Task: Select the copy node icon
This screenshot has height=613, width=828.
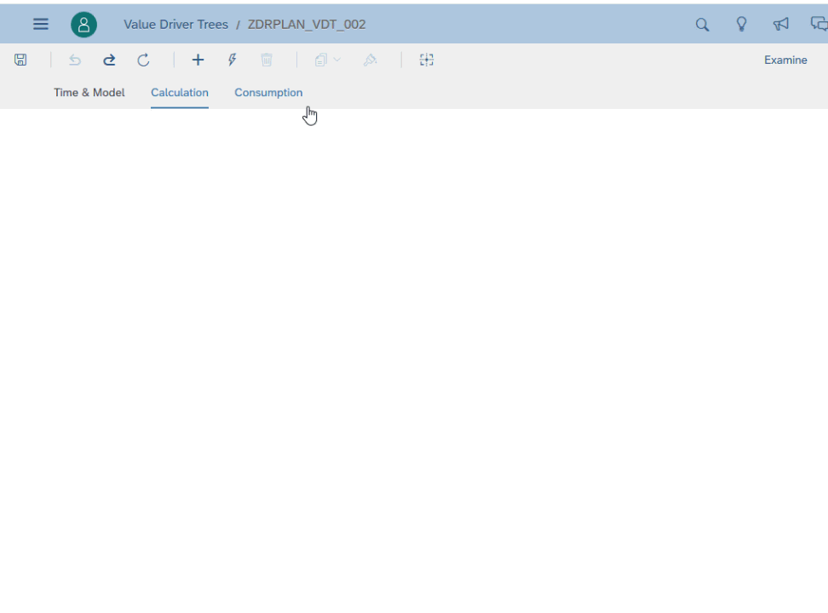Action: point(320,60)
